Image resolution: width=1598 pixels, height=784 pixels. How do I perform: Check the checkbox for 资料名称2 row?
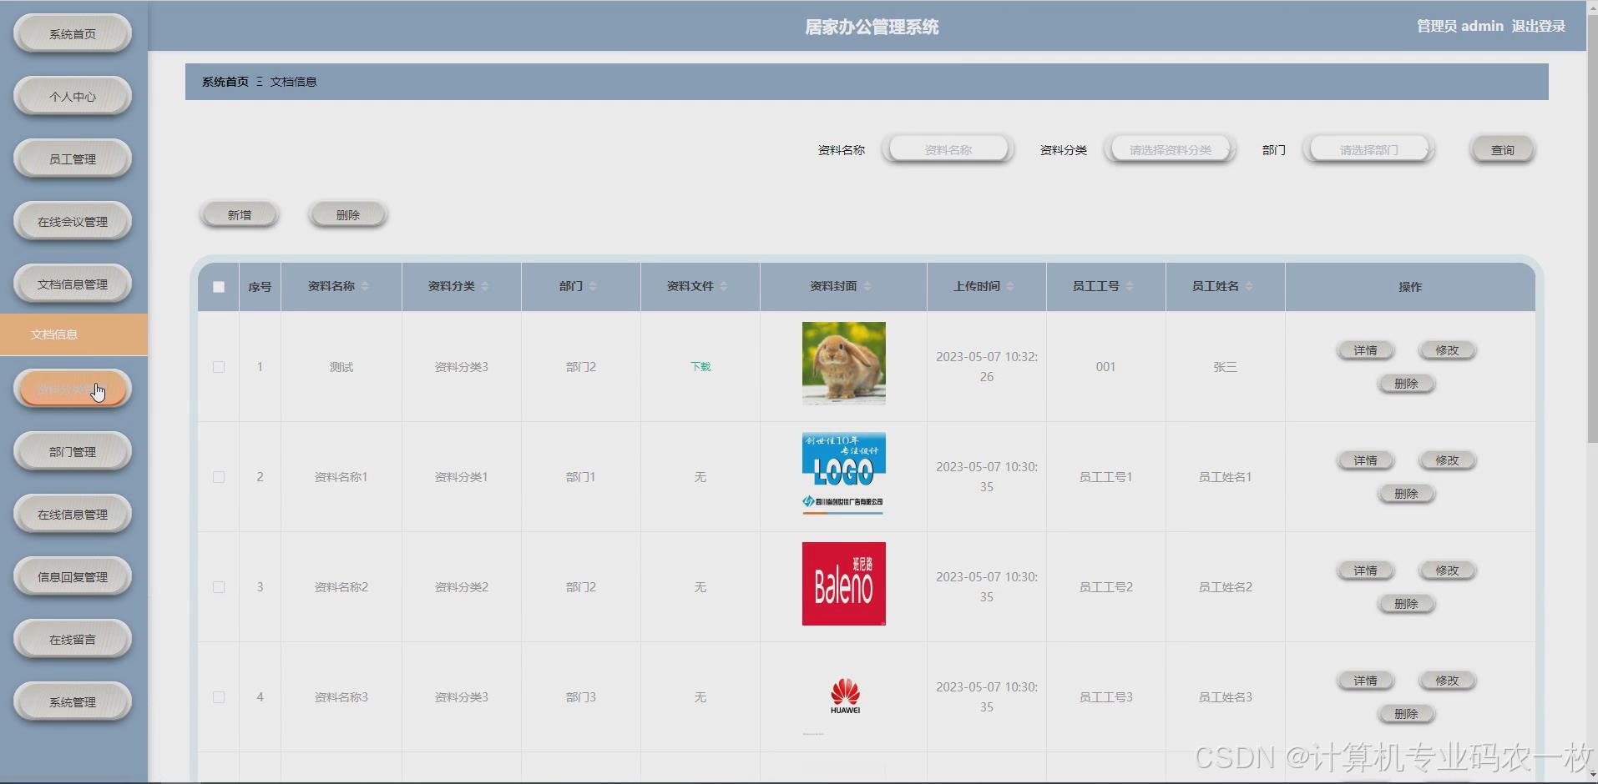218,586
